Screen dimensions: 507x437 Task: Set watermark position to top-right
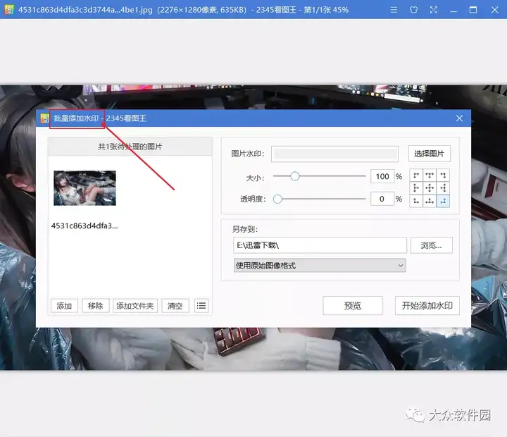coord(443,176)
